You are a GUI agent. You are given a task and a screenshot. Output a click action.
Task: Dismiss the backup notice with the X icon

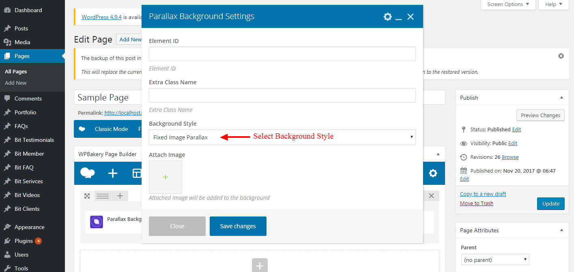tap(561, 56)
